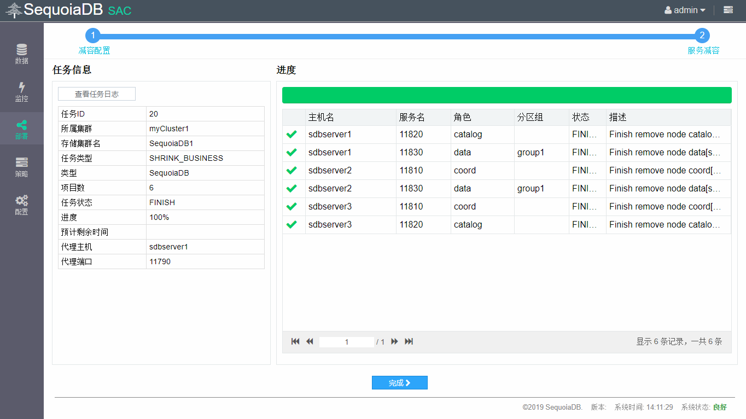Click the catalog role in sdbserver3 row
This screenshot has width=746, height=419.
pos(468,224)
